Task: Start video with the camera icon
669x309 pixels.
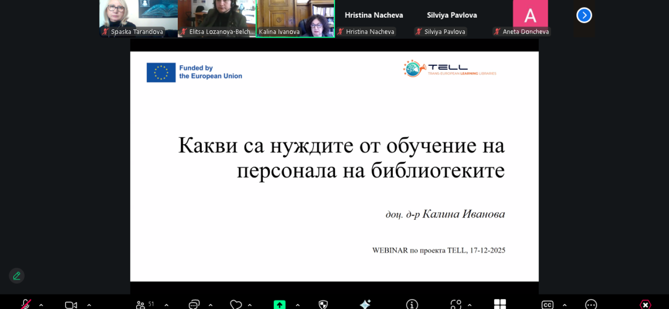Action: pyautogui.click(x=71, y=305)
